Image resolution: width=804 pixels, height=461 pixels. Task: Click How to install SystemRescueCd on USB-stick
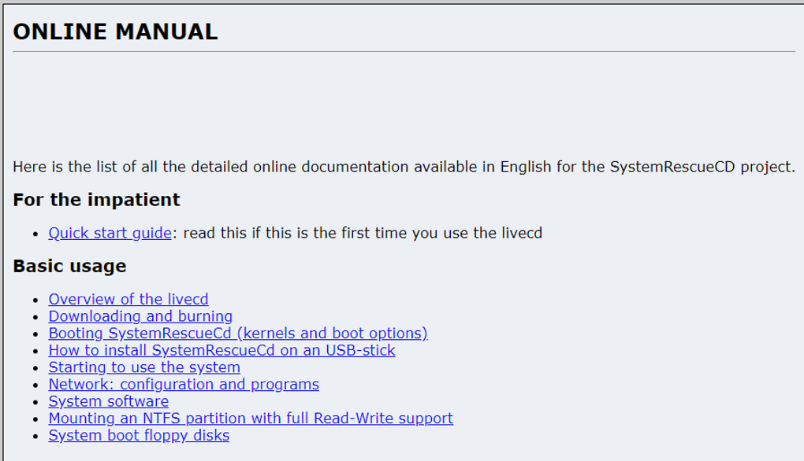click(221, 350)
